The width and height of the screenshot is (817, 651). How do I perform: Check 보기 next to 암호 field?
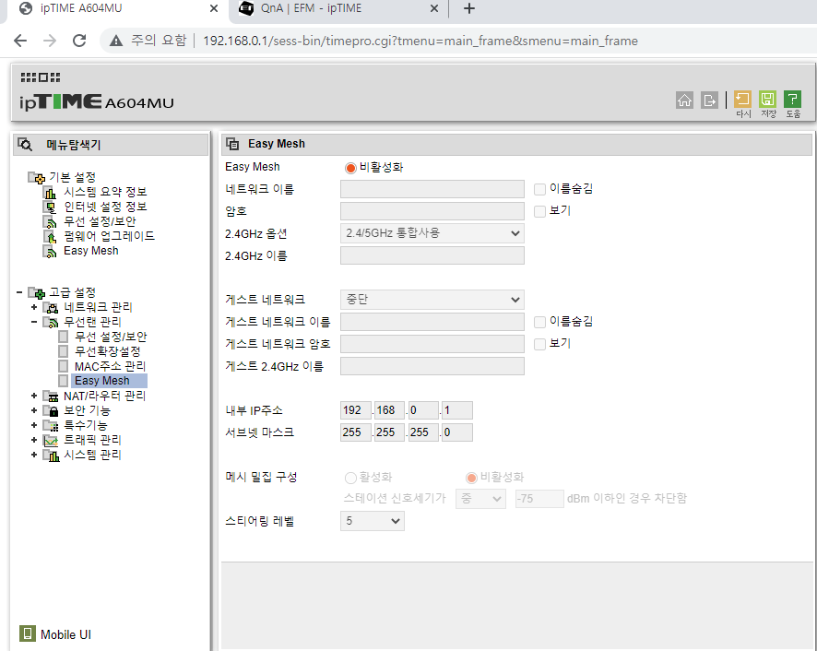539,211
